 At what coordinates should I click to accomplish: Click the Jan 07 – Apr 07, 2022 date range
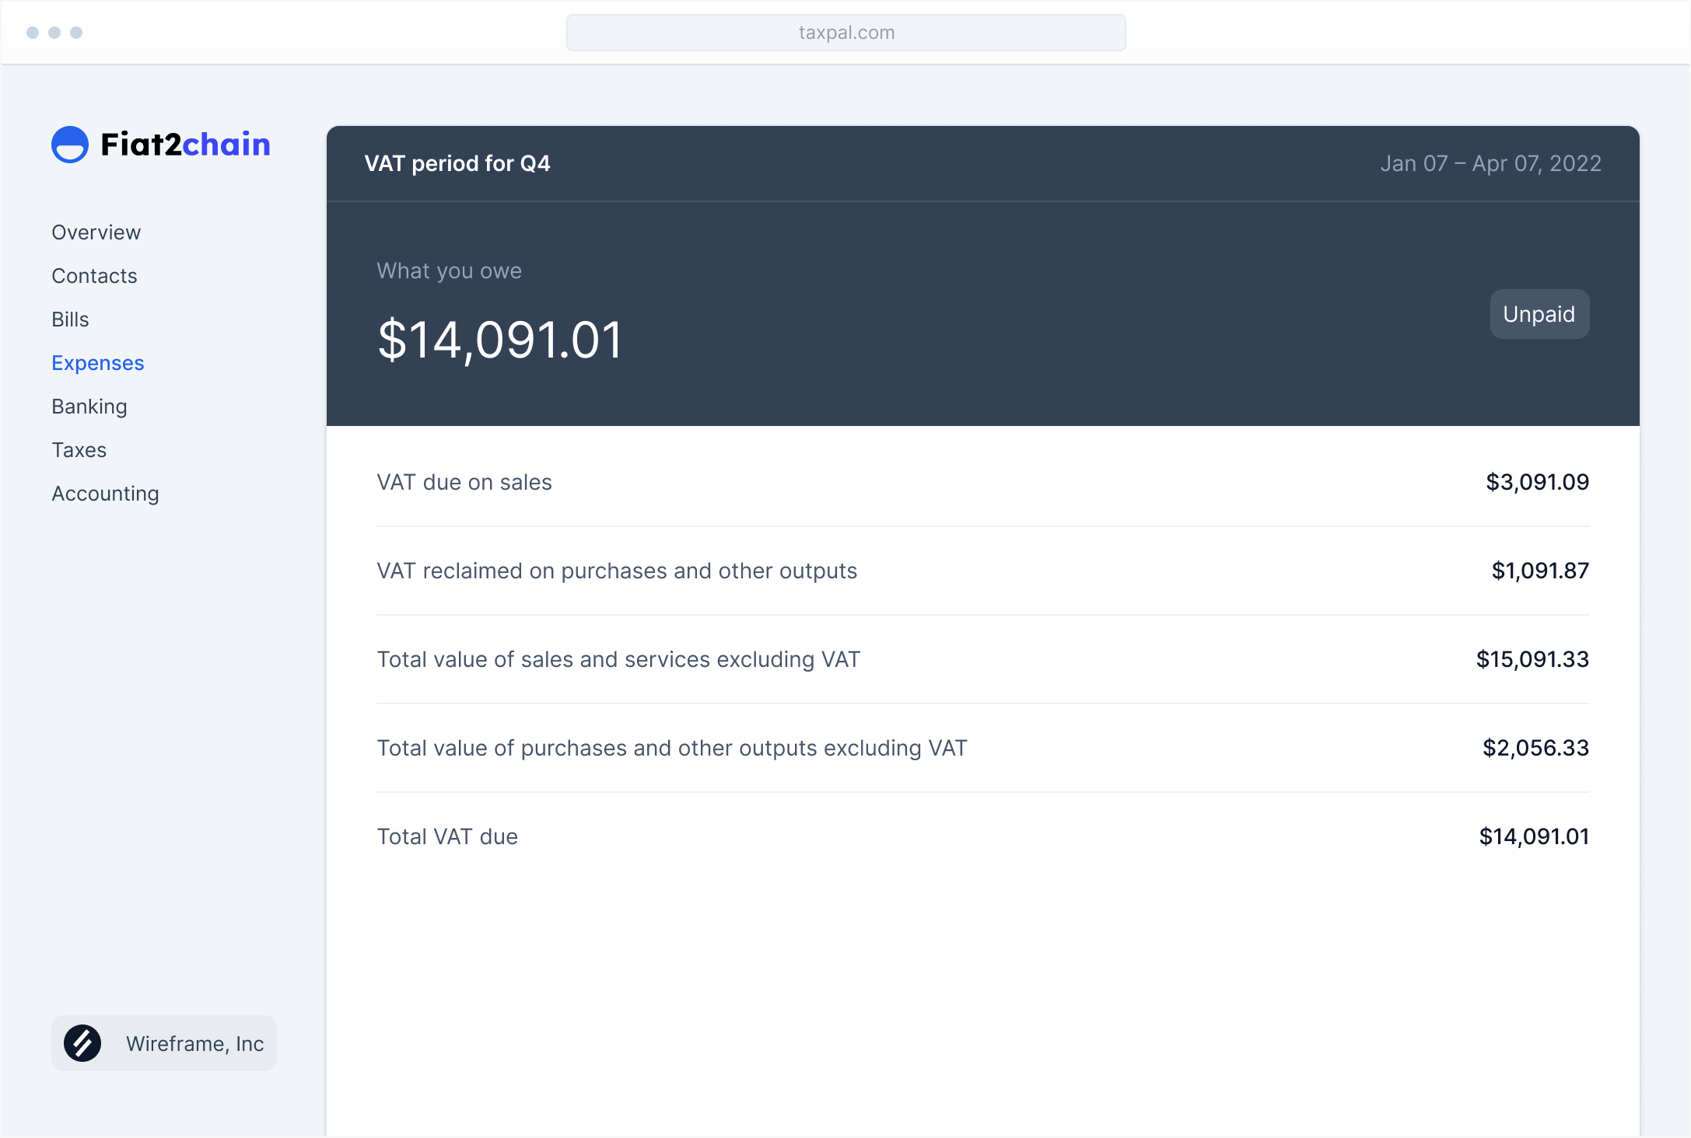click(x=1490, y=163)
